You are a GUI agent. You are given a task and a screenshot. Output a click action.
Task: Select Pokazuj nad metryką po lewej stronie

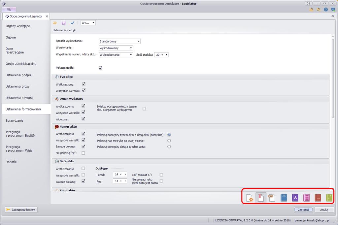coord(169,141)
